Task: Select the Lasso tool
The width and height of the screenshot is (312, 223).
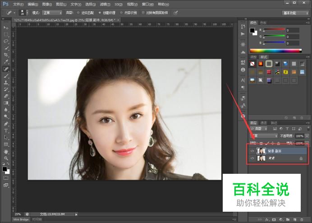Action: click(x=6, y=41)
